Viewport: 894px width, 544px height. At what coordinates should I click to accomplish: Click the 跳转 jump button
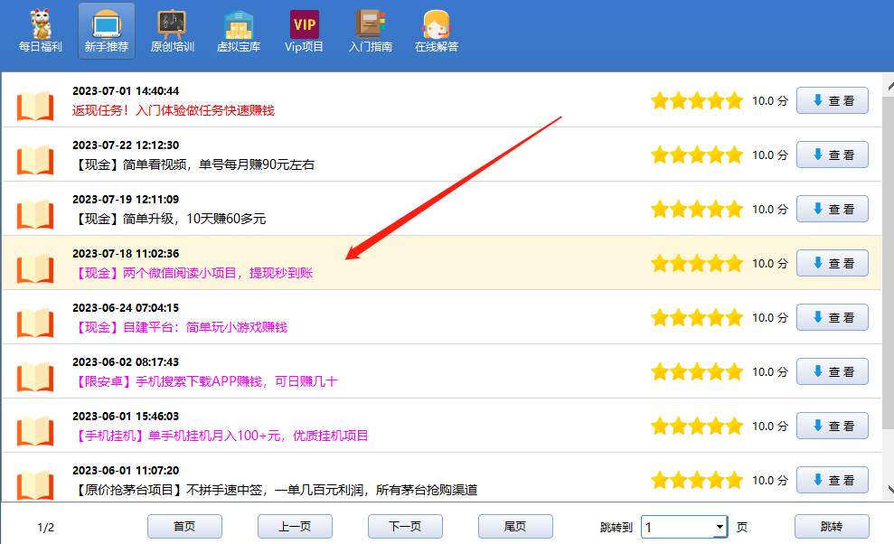click(x=832, y=526)
